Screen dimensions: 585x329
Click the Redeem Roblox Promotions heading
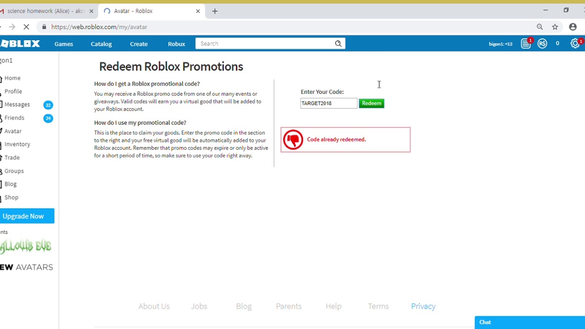click(171, 67)
